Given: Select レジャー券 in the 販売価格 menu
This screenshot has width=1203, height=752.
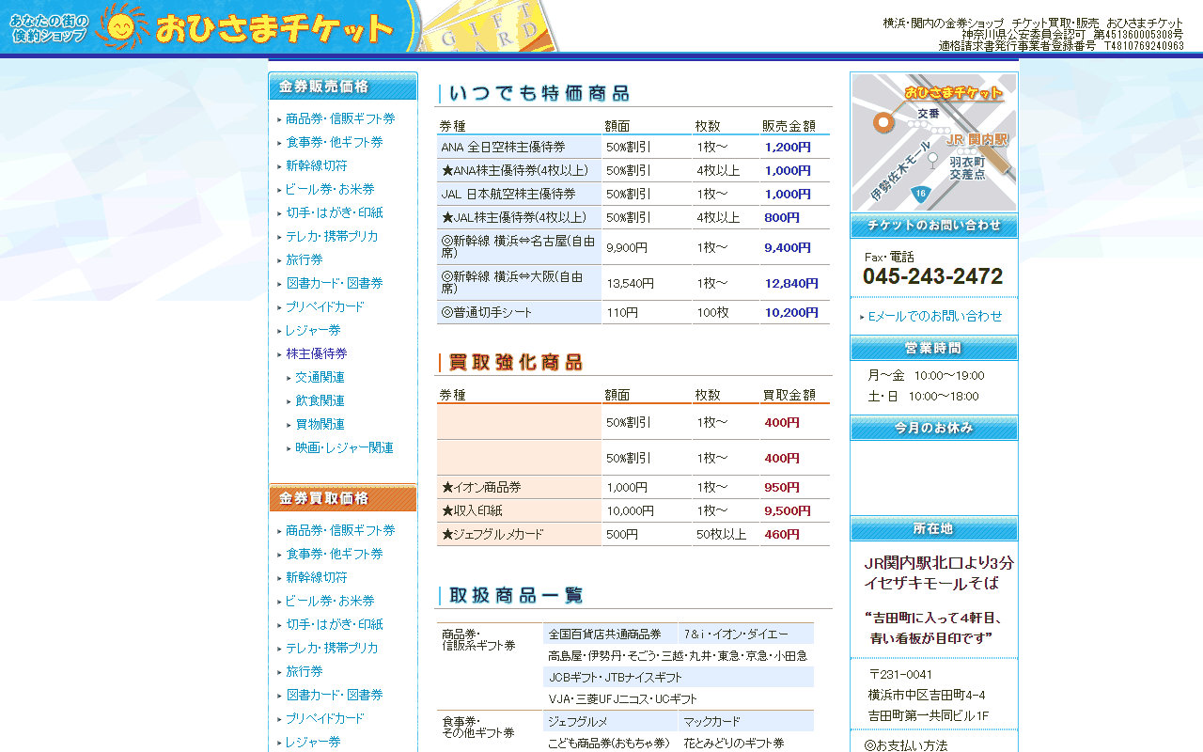Looking at the screenshot, I should click(x=313, y=330).
